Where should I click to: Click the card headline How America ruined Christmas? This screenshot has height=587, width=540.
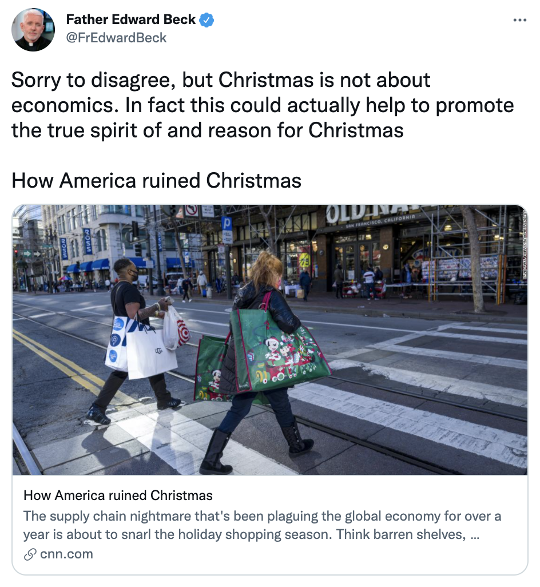118,495
